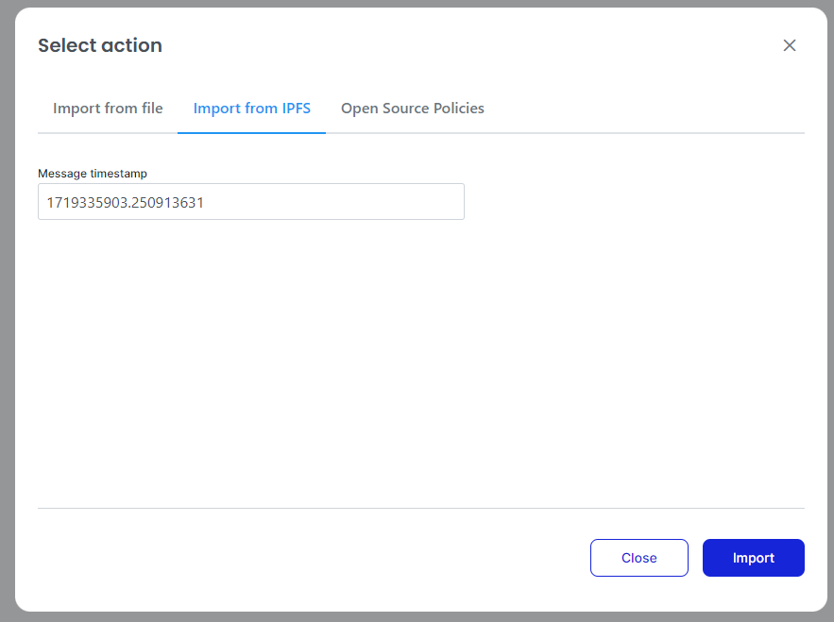Select the Import from IPFS tab
The width and height of the screenshot is (834, 622).
(x=251, y=109)
